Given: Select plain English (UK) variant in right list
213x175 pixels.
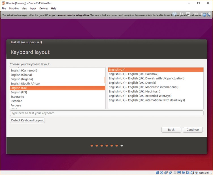Looking at the screenshot, I should click(156, 69).
